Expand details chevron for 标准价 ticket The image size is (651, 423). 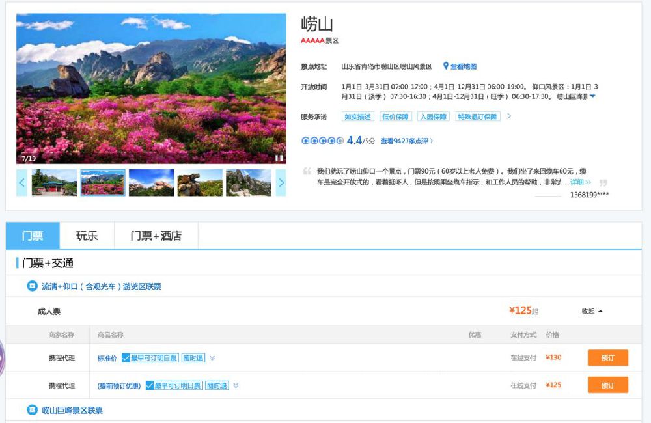[x=212, y=358]
